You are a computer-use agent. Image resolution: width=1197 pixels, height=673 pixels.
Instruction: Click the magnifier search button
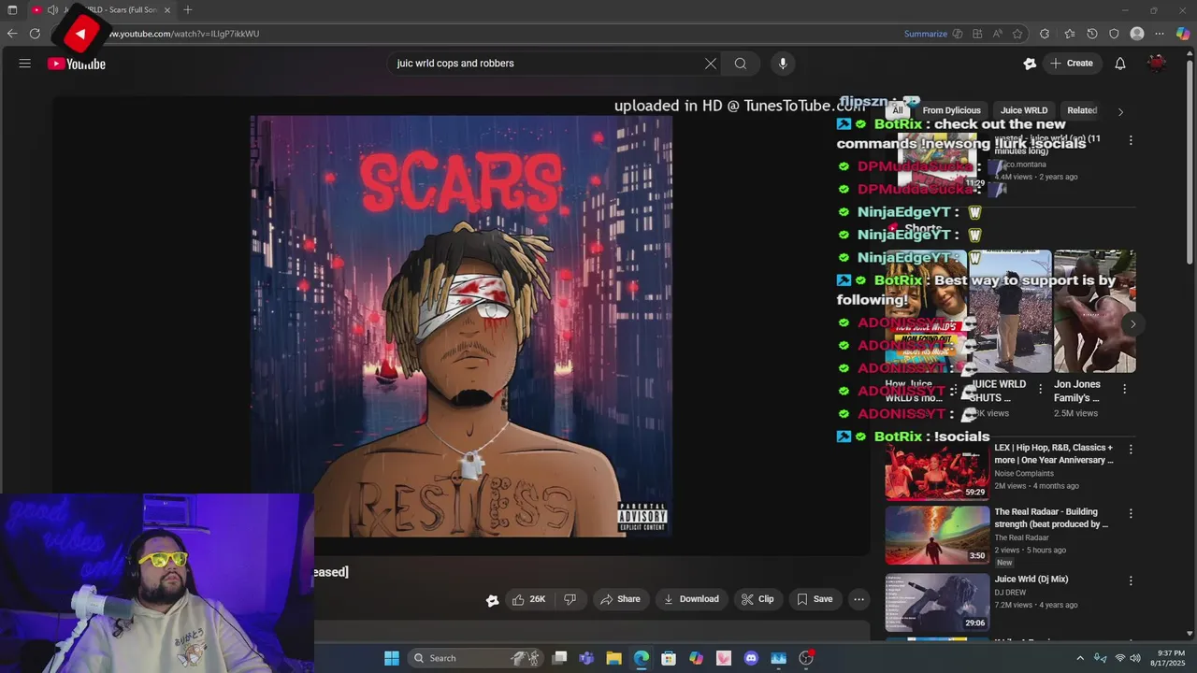pos(741,64)
